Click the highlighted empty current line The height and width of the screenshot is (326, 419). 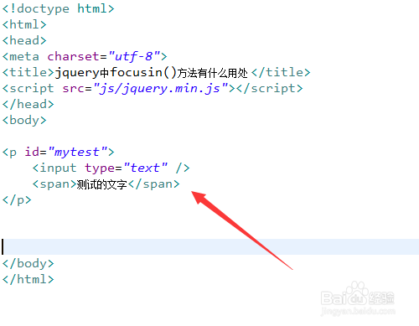click(x=209, y=246)
